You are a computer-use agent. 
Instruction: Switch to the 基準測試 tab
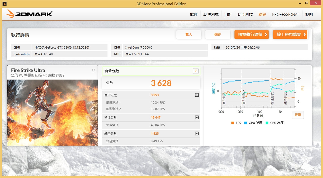tap(211, 14)
